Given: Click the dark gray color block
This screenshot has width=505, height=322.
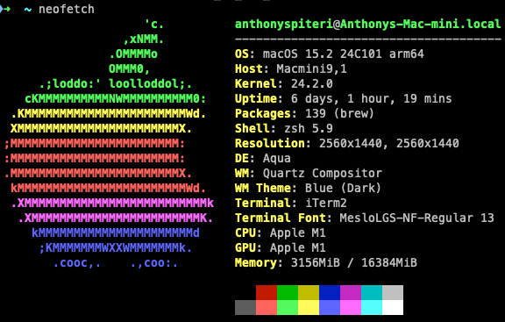Looking at the screenshot, I should tap(245, 307).
